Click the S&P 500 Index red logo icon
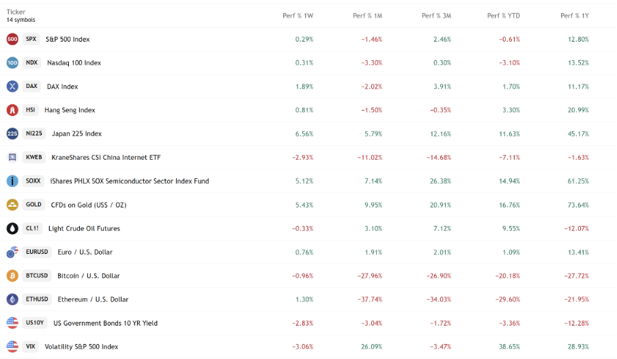This screenshot has width=617, height=359. tap(12, 39)
